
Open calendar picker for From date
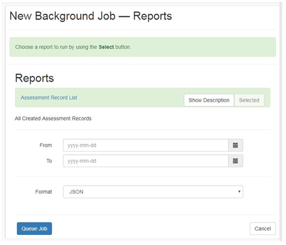(236, 145)
